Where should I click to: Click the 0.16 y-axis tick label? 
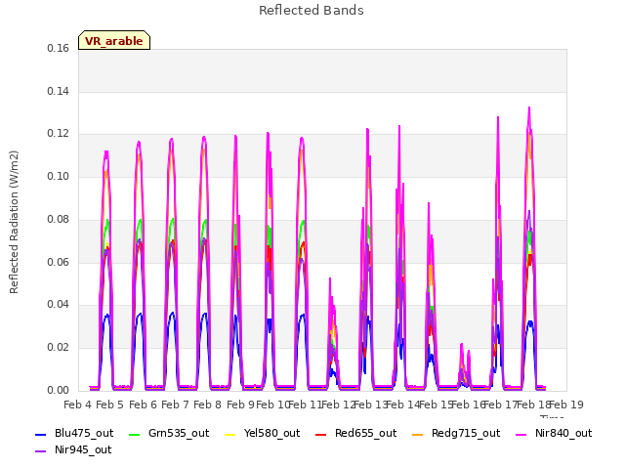tap(59, 49)
